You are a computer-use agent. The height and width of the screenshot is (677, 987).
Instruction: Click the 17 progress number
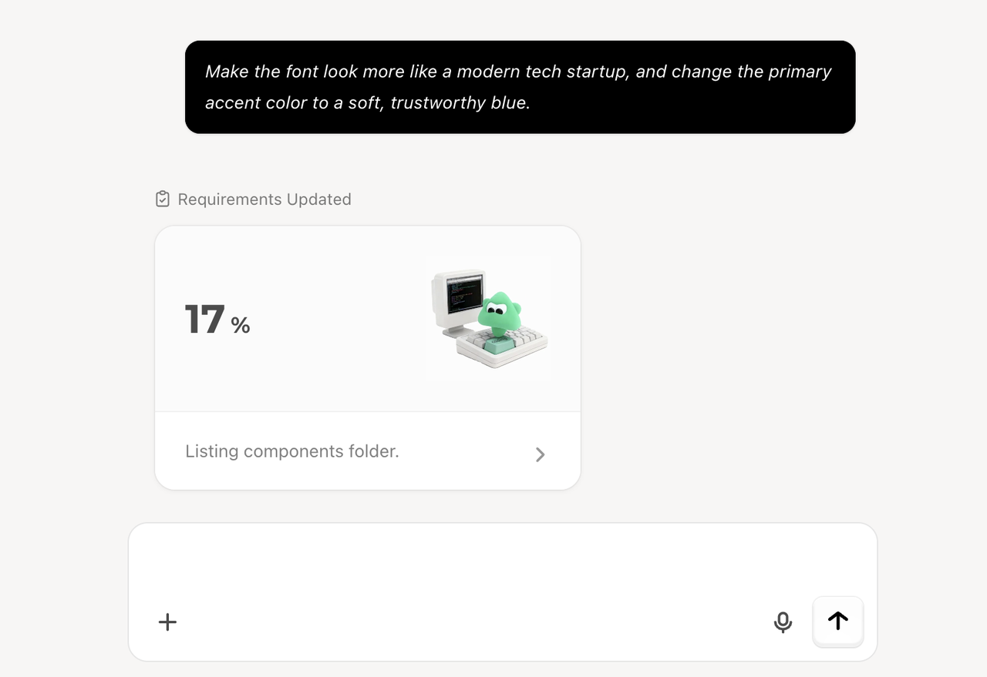[205, 320]
